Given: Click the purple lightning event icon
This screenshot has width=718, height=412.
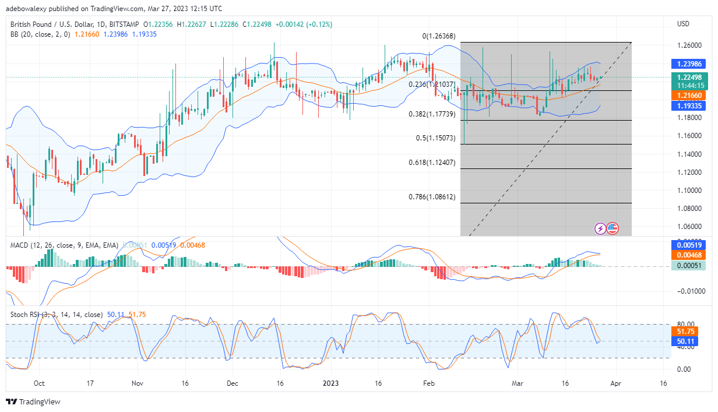Looking at the screenshot, I should click(600, 228).
